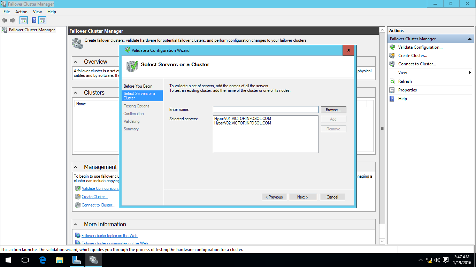Click the blue Help toolbar icon
476x267 pixels.
coord(34,21)
